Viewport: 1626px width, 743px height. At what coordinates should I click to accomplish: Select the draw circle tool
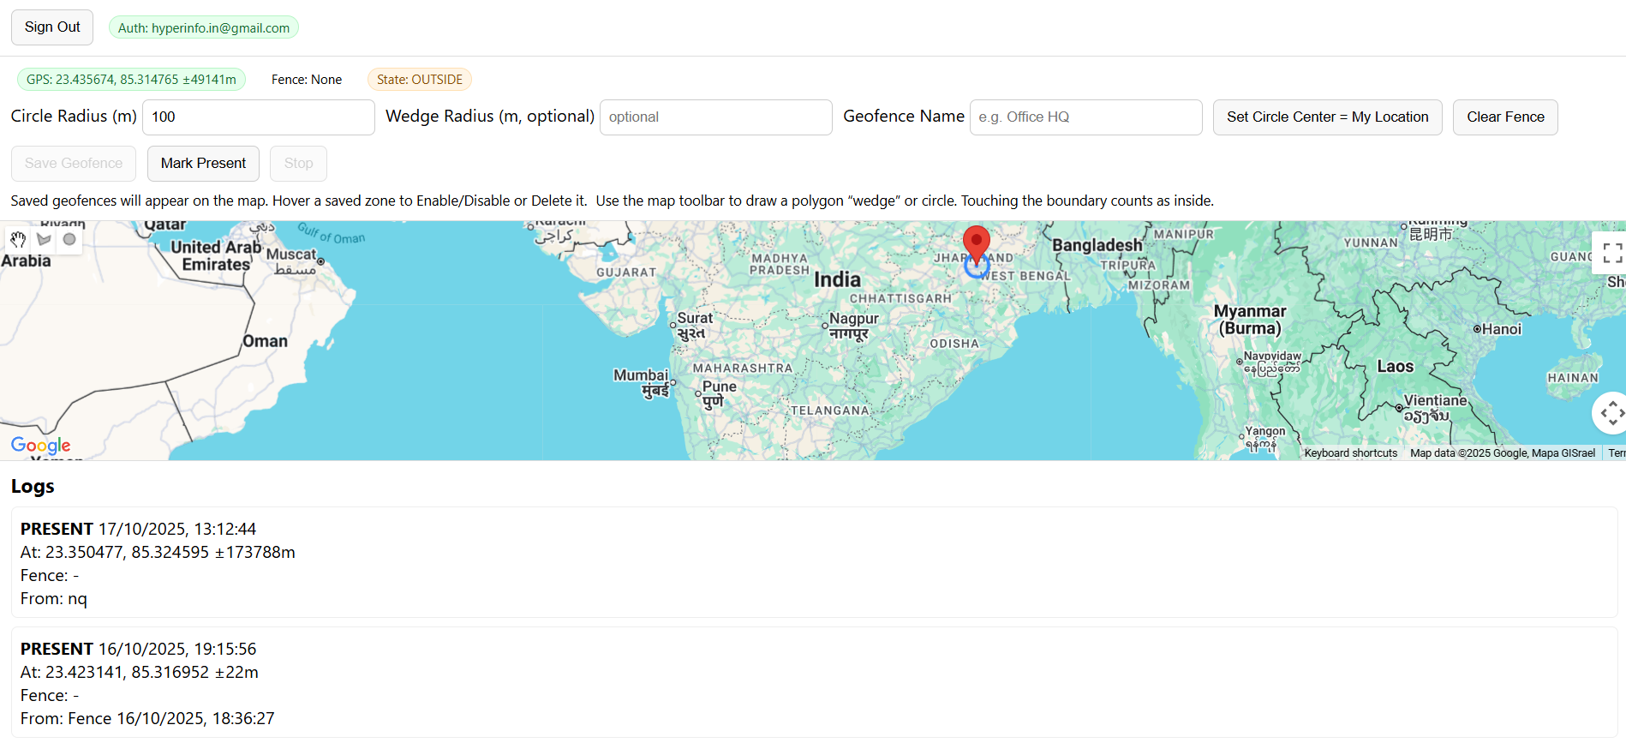click(69, 239)
